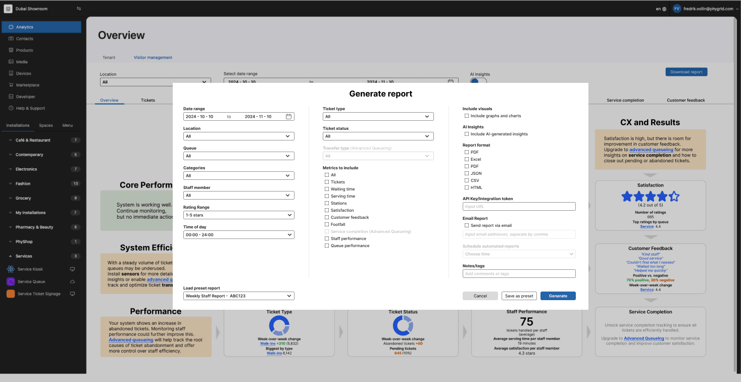Select the Service Kiosk app icon

click(x=11, y=269)
